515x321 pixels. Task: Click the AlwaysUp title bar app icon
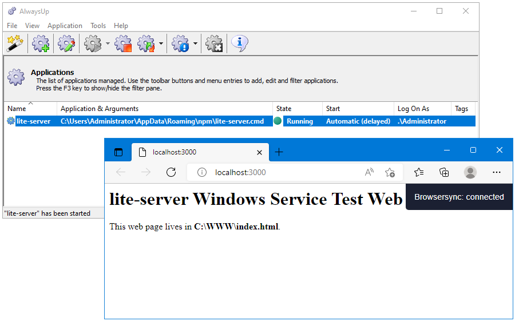point(12,11)
